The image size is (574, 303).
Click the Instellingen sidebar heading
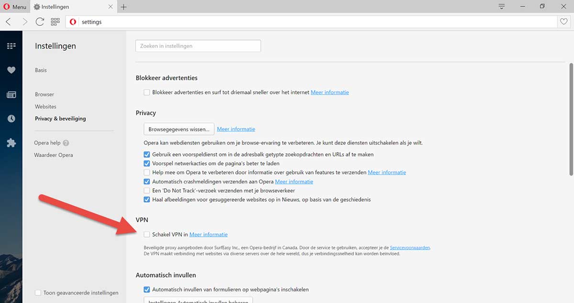click(x=55, y=46)
